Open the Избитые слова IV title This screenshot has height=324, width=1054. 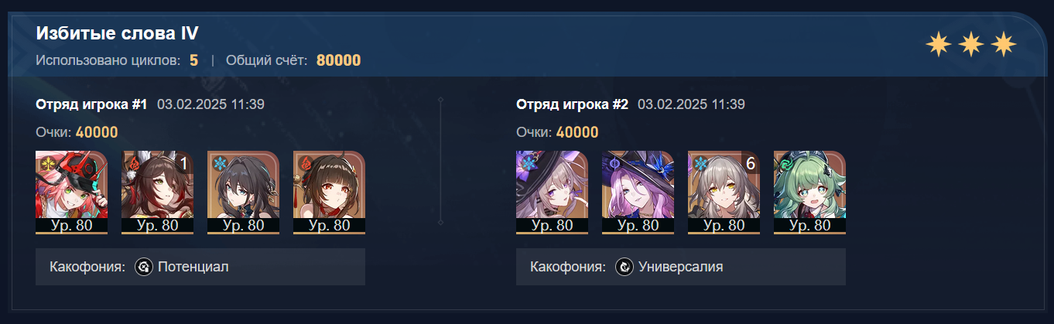click(117, 34)
